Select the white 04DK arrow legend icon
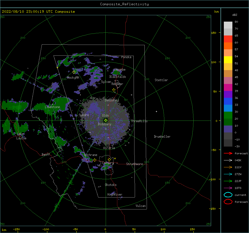 point(228,160)
